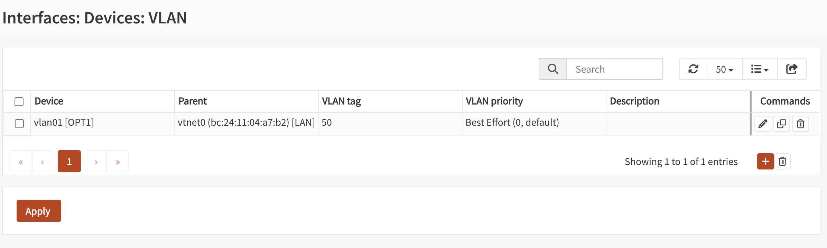Open the 50 rows-per-page dropdown
827x248 pixels.
[x=724, y=69]
